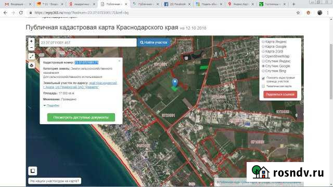Close the Facebook tab
The width and height of the screenshot is (333, 187).
tap(189, 4)
